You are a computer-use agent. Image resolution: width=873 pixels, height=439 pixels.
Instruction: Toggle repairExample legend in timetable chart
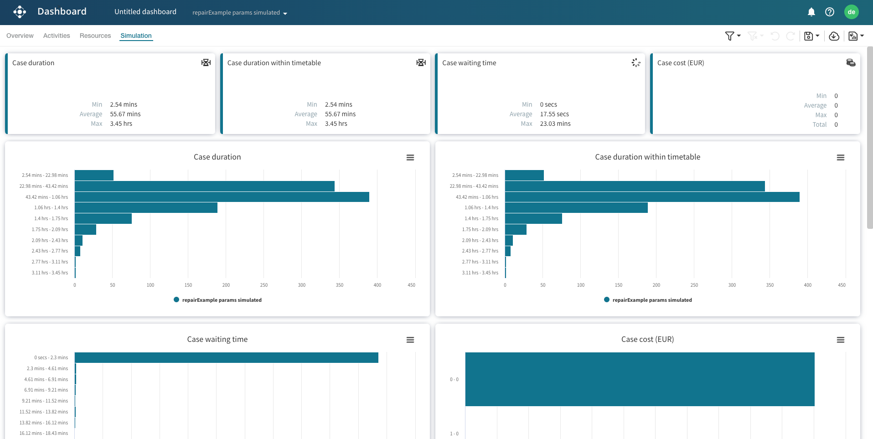[x=648, y=300]
